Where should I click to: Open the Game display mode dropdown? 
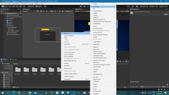click(x=79, y=11)
